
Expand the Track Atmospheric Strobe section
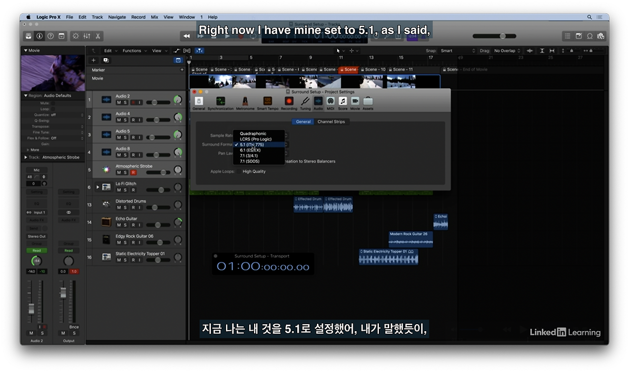26,157
